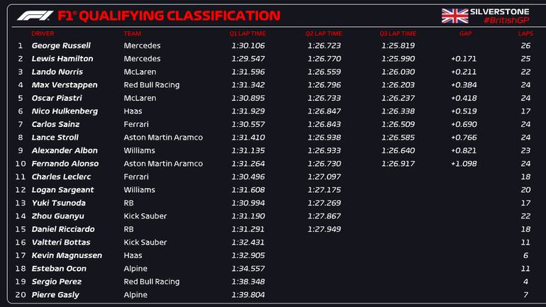This screenshot has width=546, height=307.
Task: Click the TEAM column header
Action: pos(131,33)
